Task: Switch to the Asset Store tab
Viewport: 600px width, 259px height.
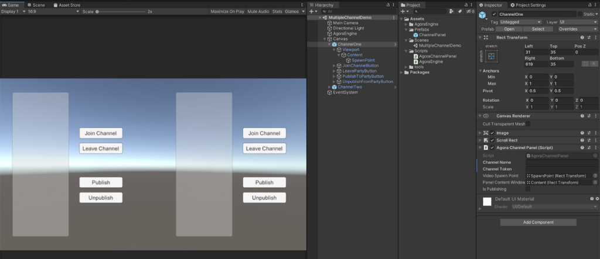Action: (x=67, y=5)
